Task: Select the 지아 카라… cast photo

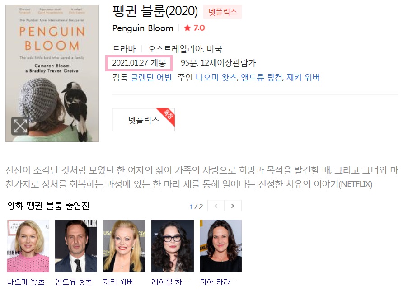Action: click(220, 246)
